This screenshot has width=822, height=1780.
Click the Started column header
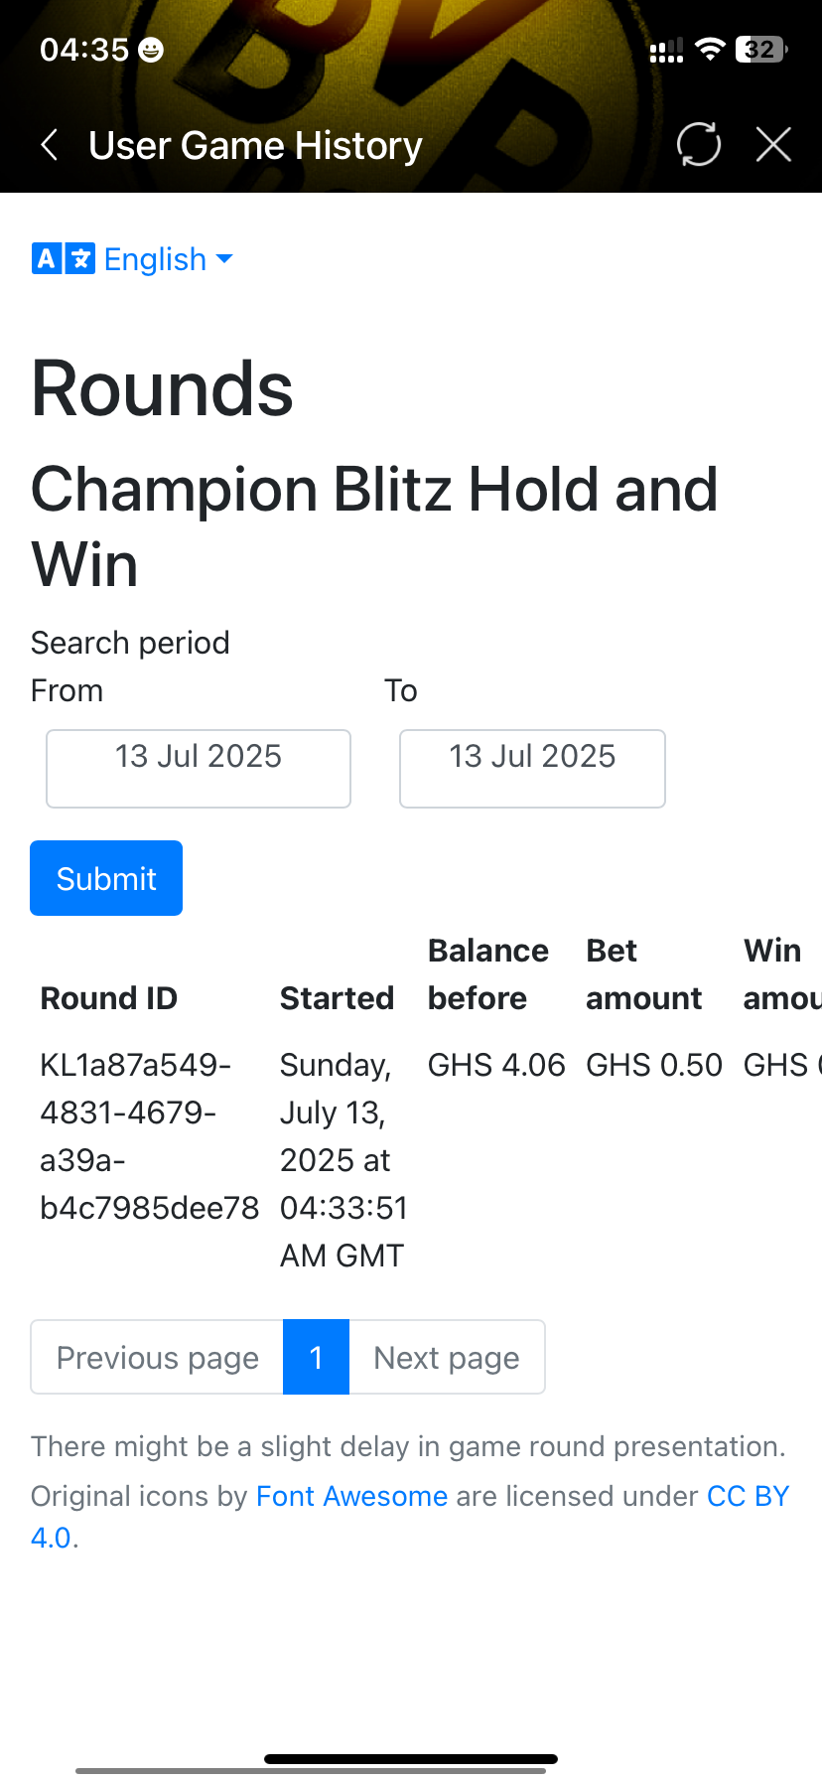pos(337,998)
